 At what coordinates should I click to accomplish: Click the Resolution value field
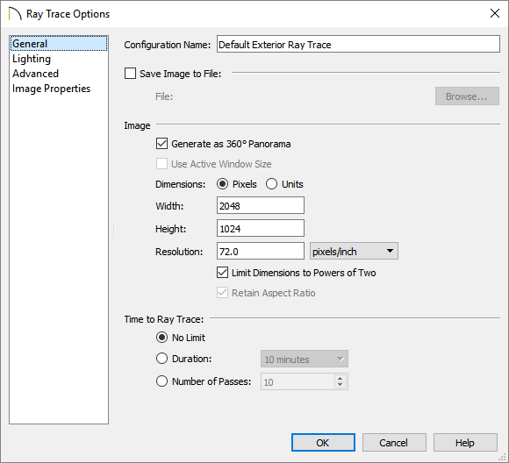(261, 251)
